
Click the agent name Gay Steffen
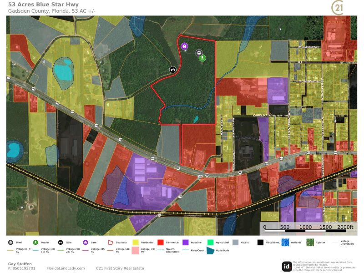pyautogui.click(x=20, y=264)
